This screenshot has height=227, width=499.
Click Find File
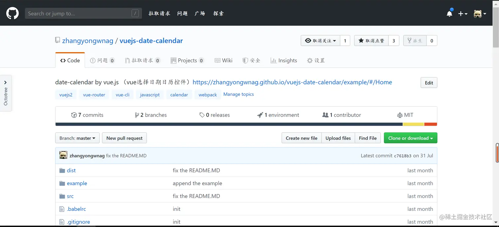pyautogui.click(x=368, y=138)
